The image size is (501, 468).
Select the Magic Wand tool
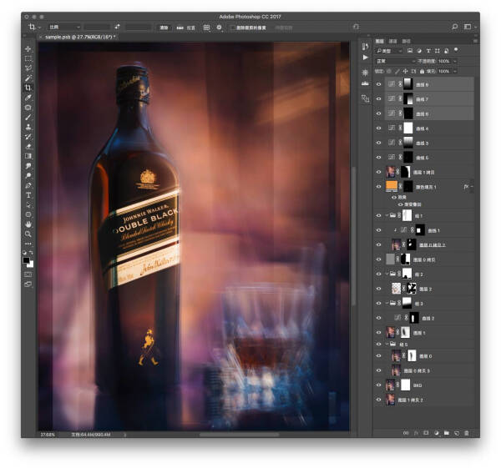28,78
